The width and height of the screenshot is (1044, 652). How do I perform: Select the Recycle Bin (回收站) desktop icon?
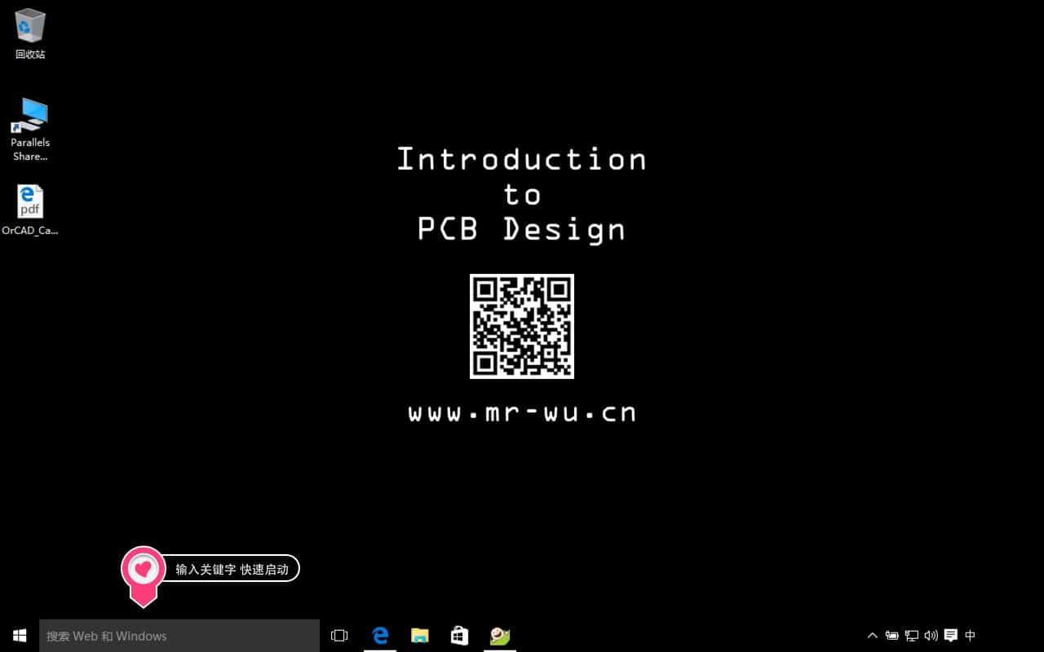click(30, 34)
